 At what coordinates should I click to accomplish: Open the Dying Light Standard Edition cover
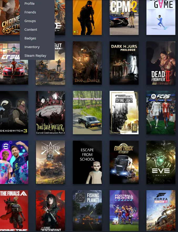coord(124,113)
